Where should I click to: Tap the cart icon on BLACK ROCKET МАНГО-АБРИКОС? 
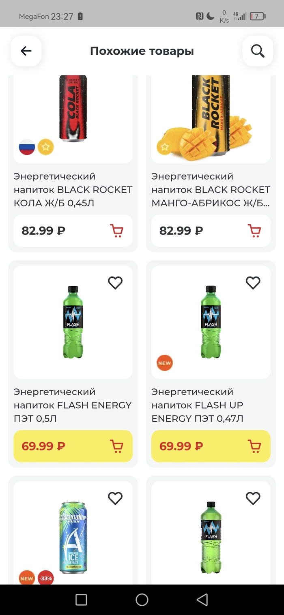[x=254, y=230]
